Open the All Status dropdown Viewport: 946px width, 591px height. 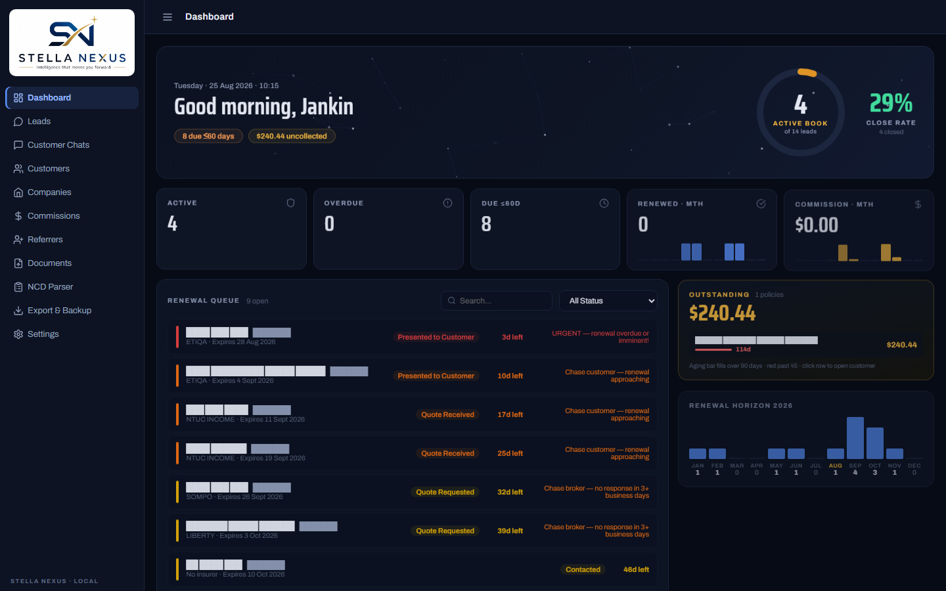pyautogui.click(x=608, y=301)
